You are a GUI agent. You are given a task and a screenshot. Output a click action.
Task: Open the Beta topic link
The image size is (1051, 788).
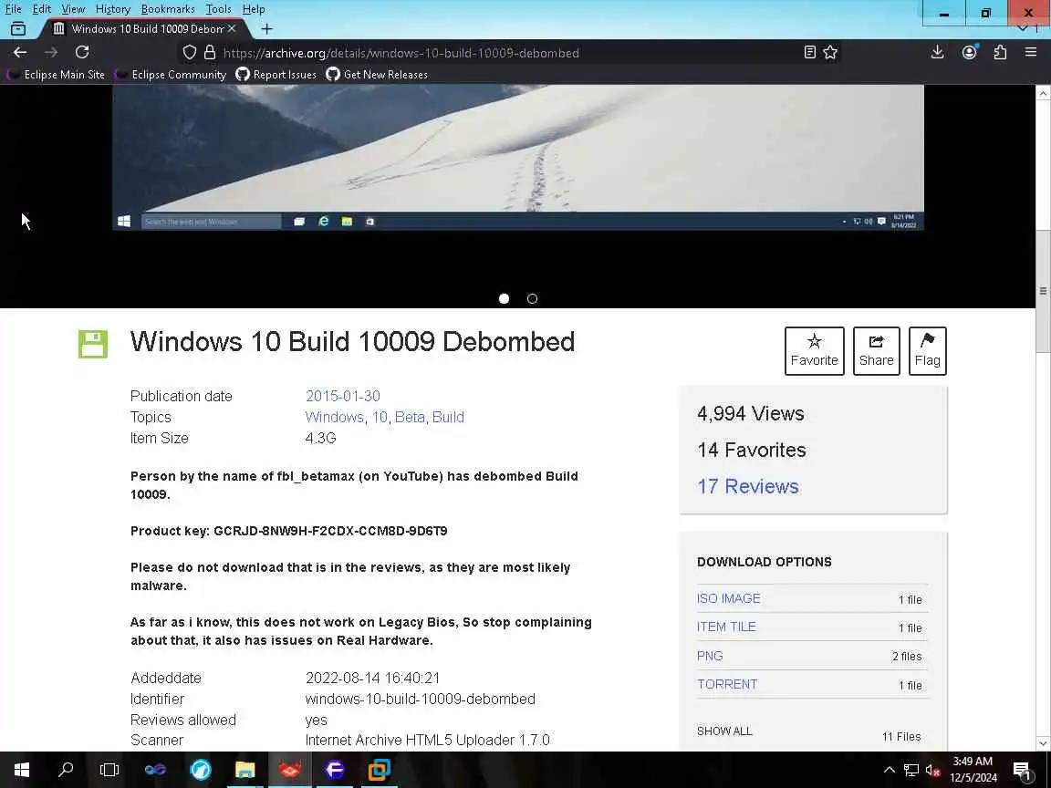(410, 417)
